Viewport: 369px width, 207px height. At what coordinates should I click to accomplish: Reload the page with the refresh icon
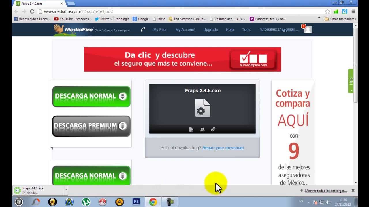[x=32, y=11]
